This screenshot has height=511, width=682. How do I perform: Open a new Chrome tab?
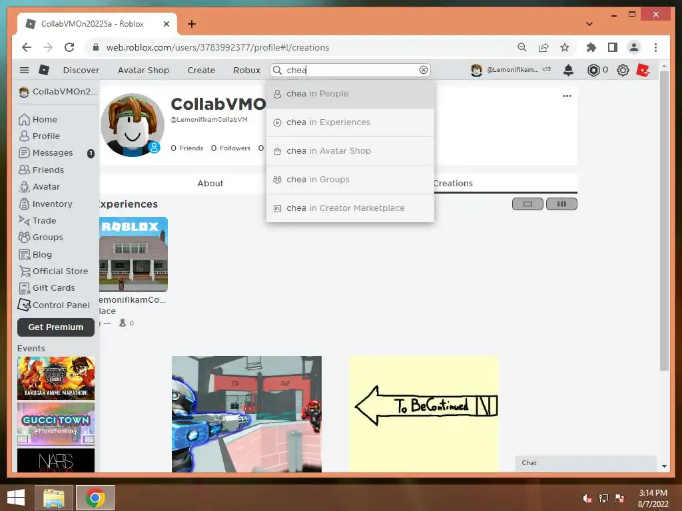(192, 24)
